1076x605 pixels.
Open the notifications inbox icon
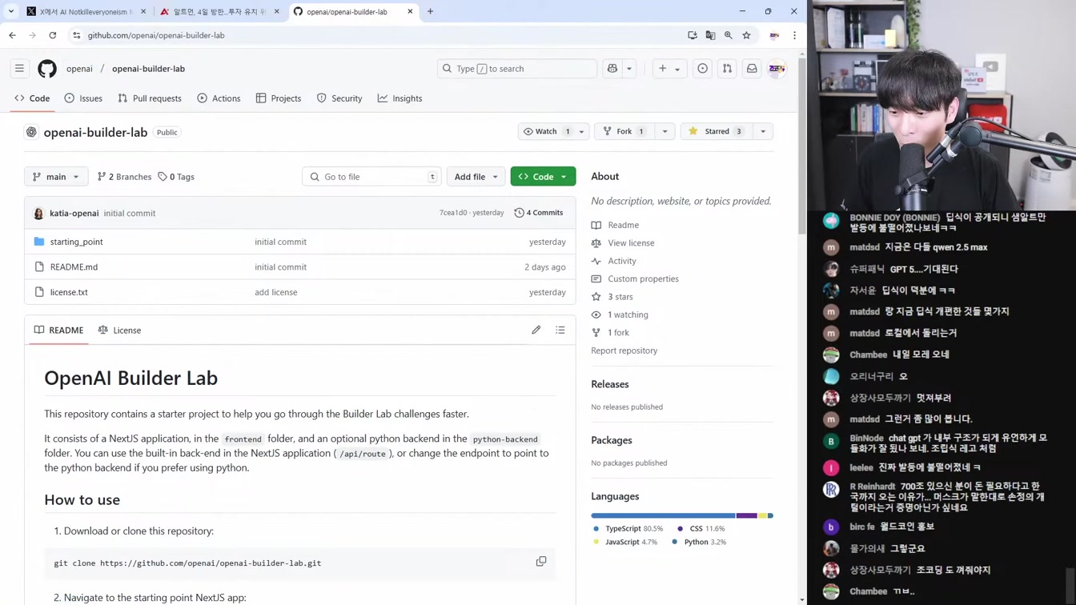pos(752,69)
